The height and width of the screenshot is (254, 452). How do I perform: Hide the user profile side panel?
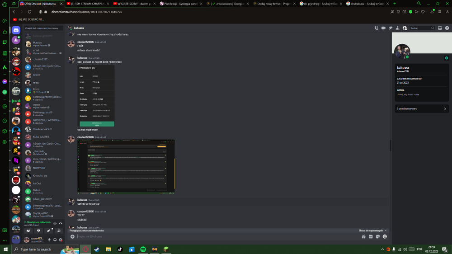click(x=405, y=28)
